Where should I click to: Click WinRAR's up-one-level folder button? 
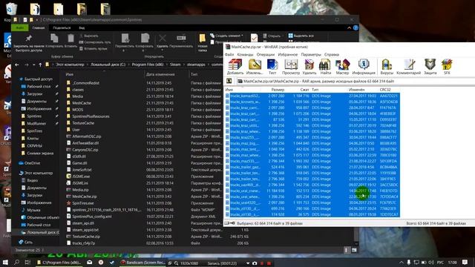pyautogui.click(x=229, y=81)
